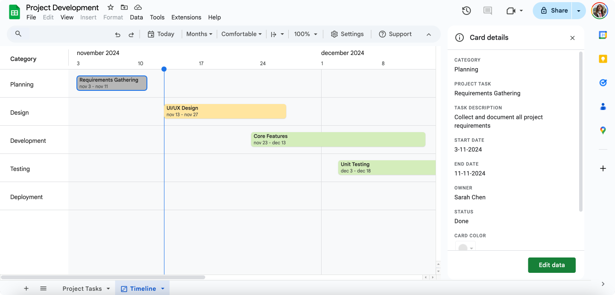The width and height of the screenshot is (615, 295).
Task: Click the redo arrow in toolbar
Action: tap(131, 35)
